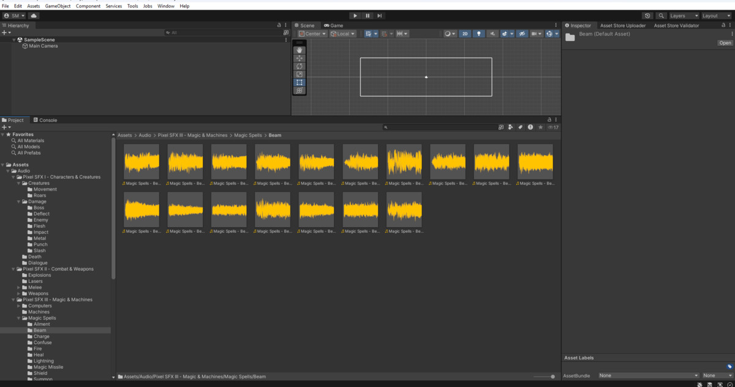Viewport: 735px width, 387px height.
Task: Open the GameObject menu
Action: tap(57, 6)
